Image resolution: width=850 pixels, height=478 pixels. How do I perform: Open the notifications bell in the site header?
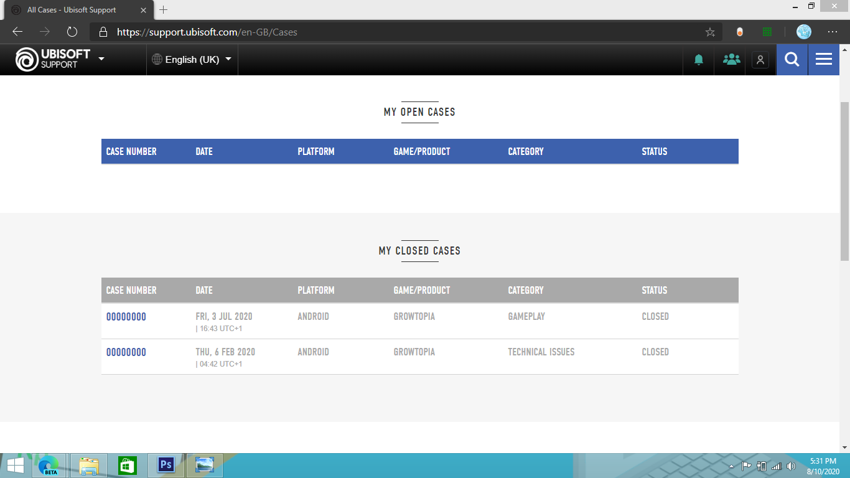699,60
